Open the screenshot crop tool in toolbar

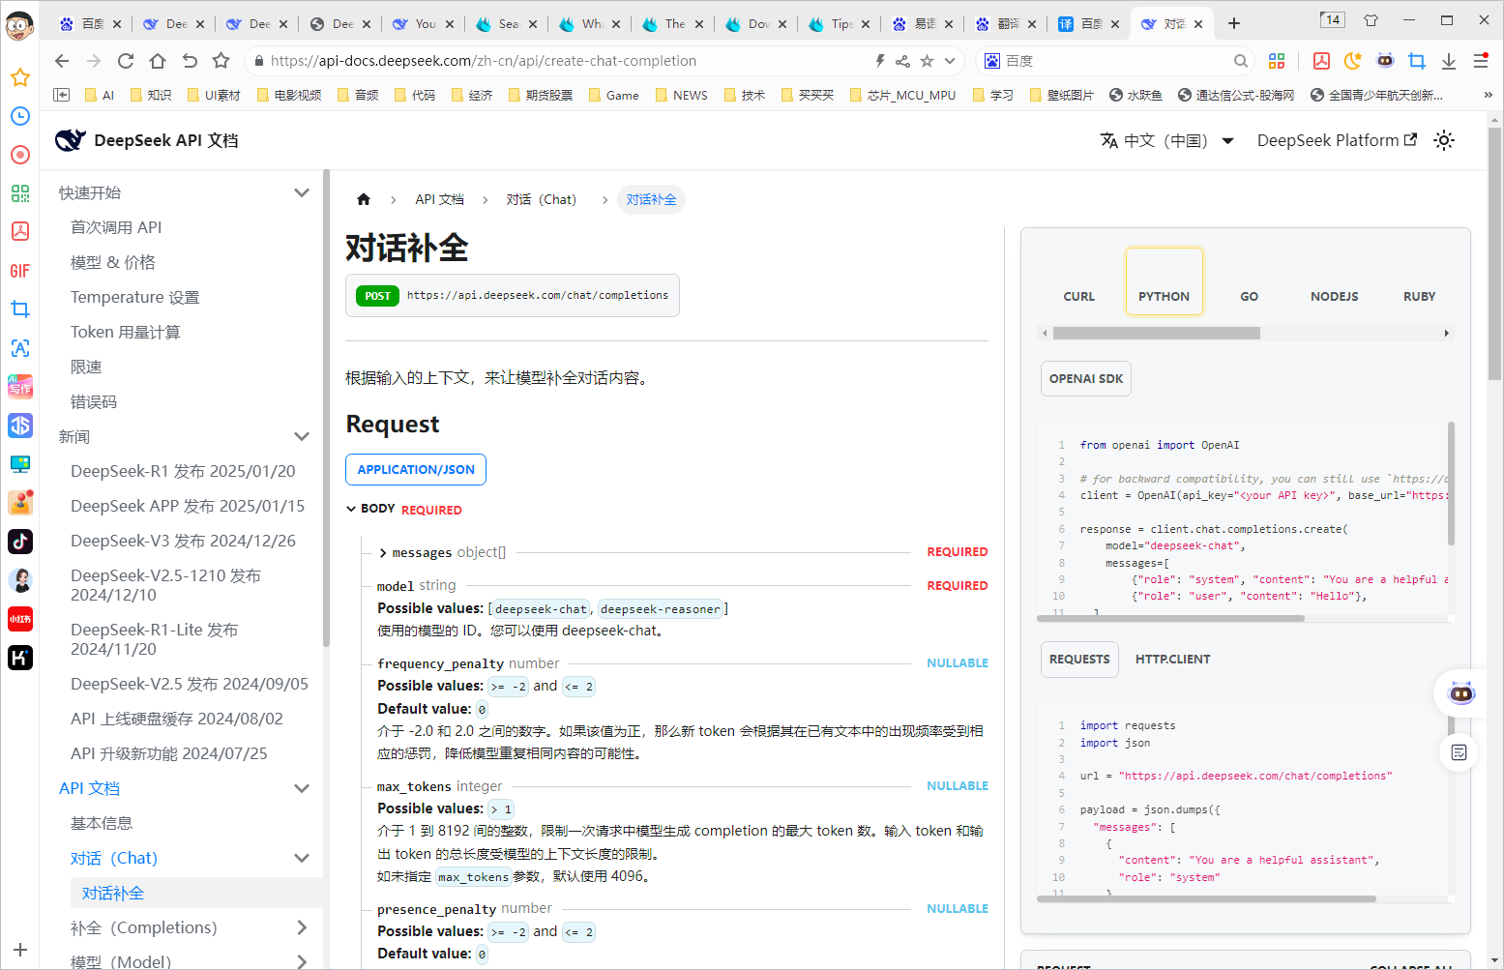point(1417,61)
